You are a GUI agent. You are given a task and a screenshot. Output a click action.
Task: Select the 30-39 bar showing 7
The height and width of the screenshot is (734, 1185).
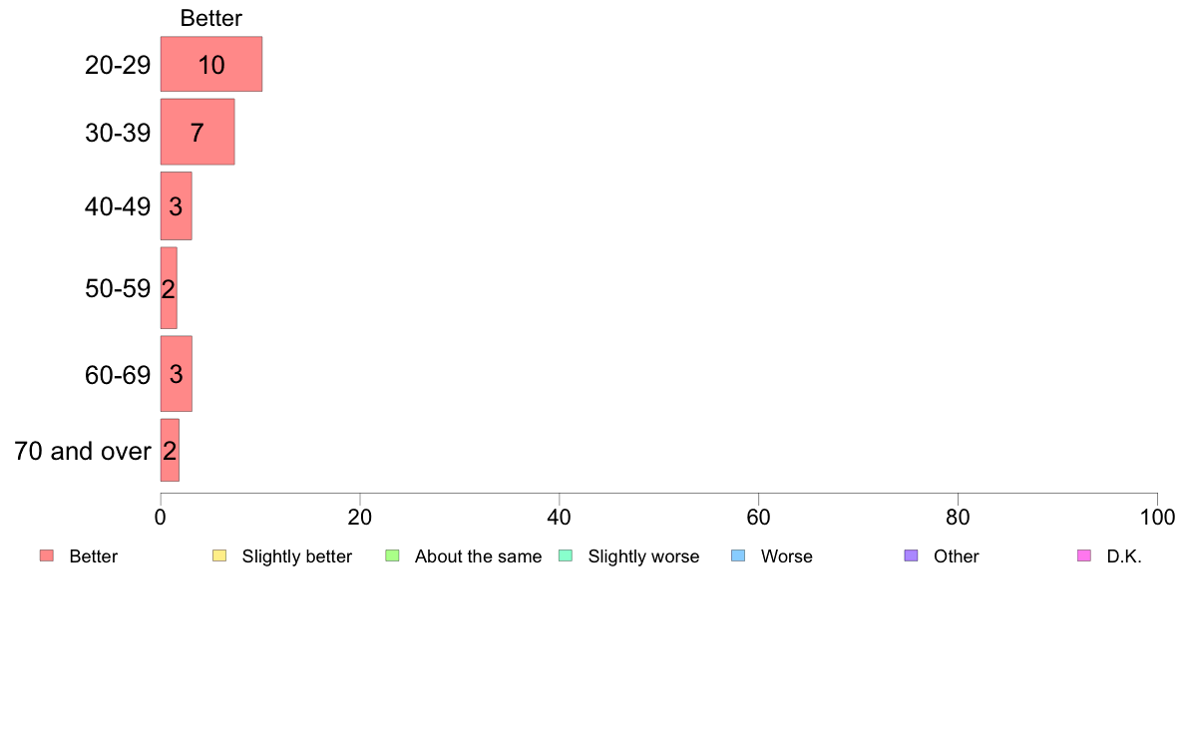197,132
